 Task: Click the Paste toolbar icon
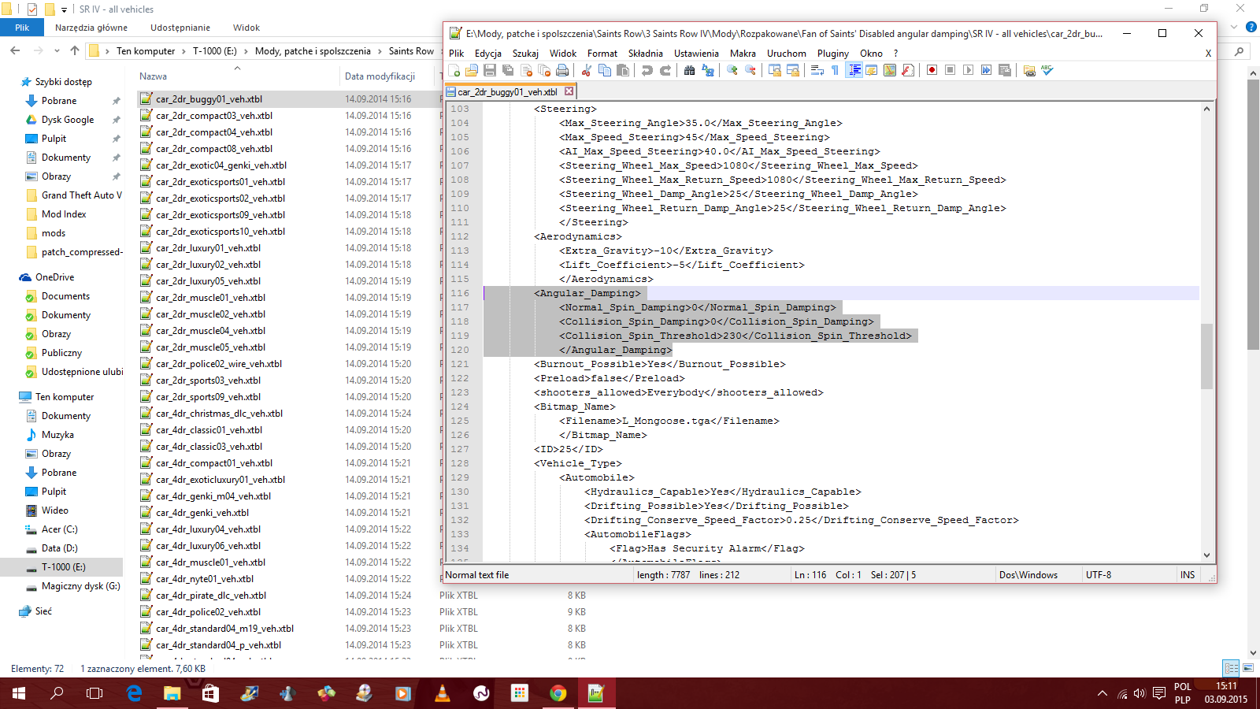[x=623, y=70]
